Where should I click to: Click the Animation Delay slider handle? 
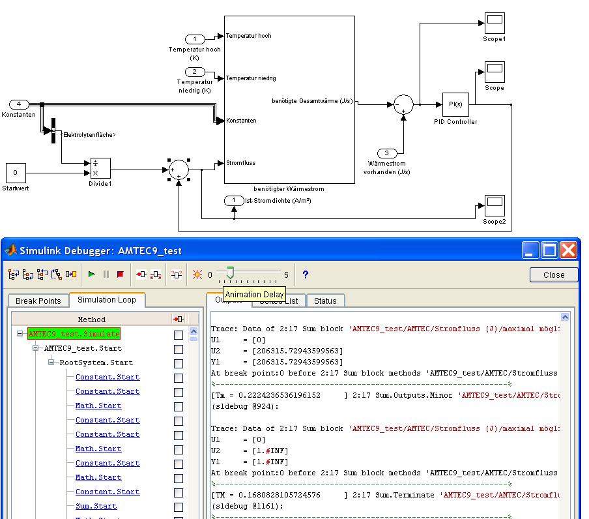tap(229, 274)
